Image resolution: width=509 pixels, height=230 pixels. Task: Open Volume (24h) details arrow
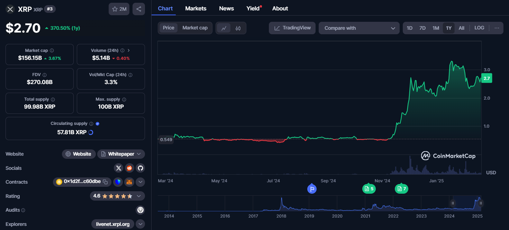pyautogui.click(x=129, y=50)
